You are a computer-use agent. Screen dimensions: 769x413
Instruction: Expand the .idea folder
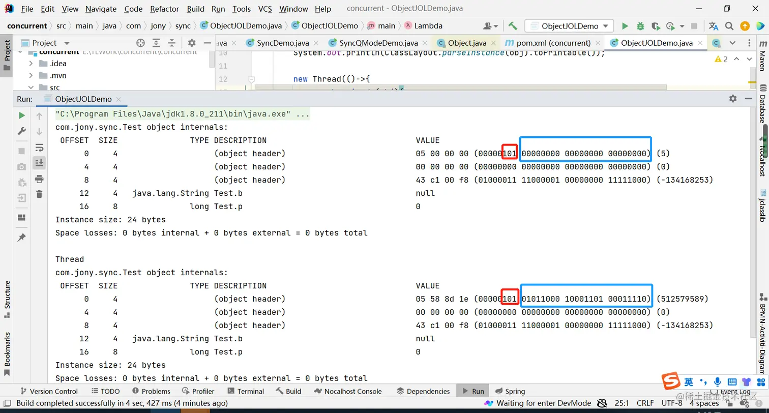click(x=31, y=64)
